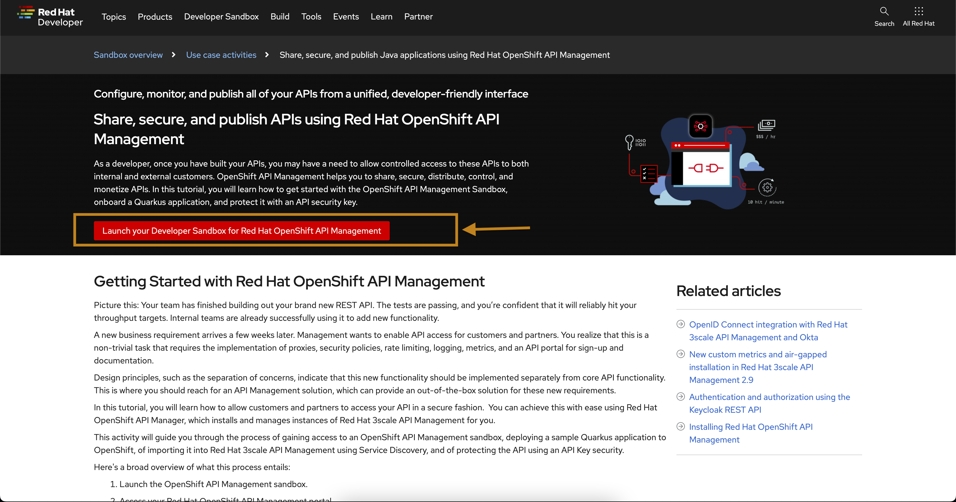Click the API Management hero illustration
Screen dimensions: 956x502
tap(705, 163)
